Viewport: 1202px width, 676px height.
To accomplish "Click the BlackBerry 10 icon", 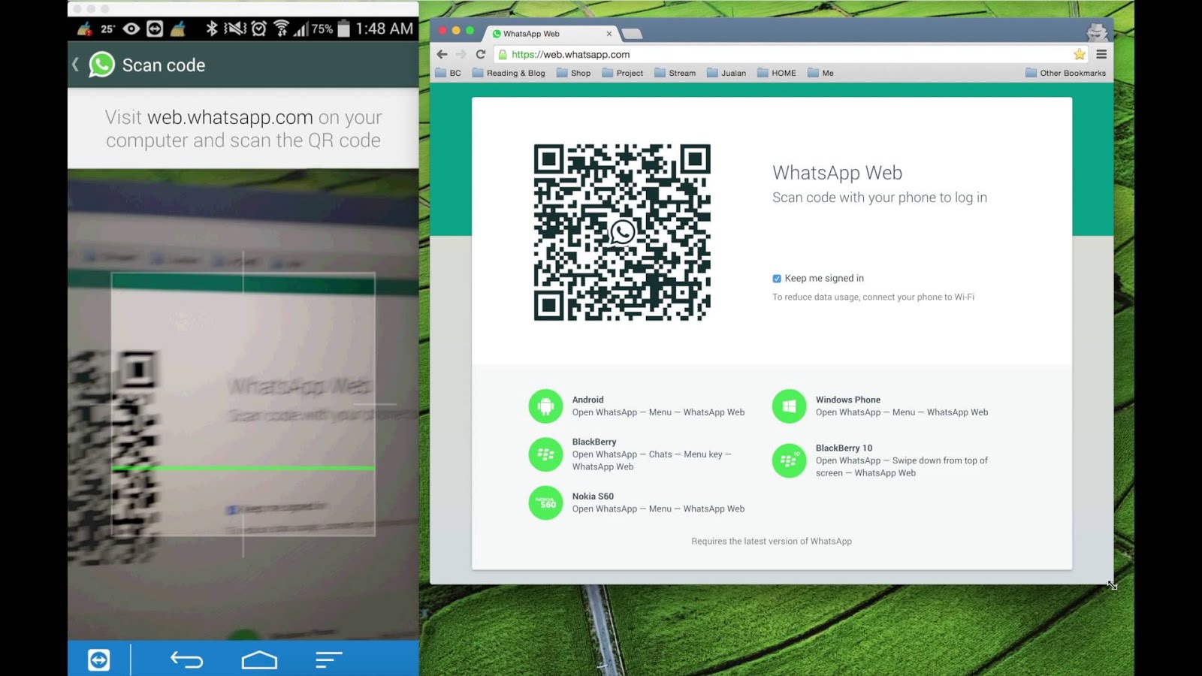I will tap(789, 460).
